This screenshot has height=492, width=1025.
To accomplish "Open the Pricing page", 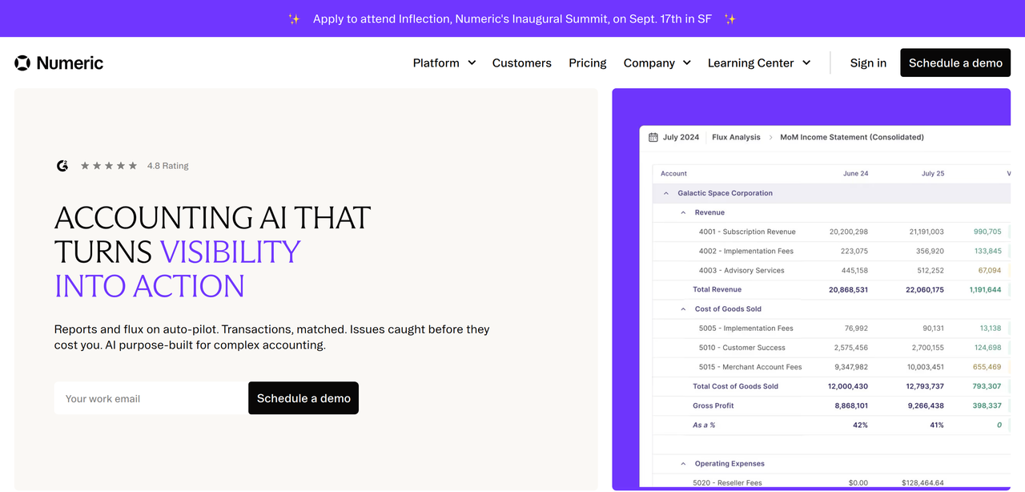I will pyautogui.click(x=588, y=63).
